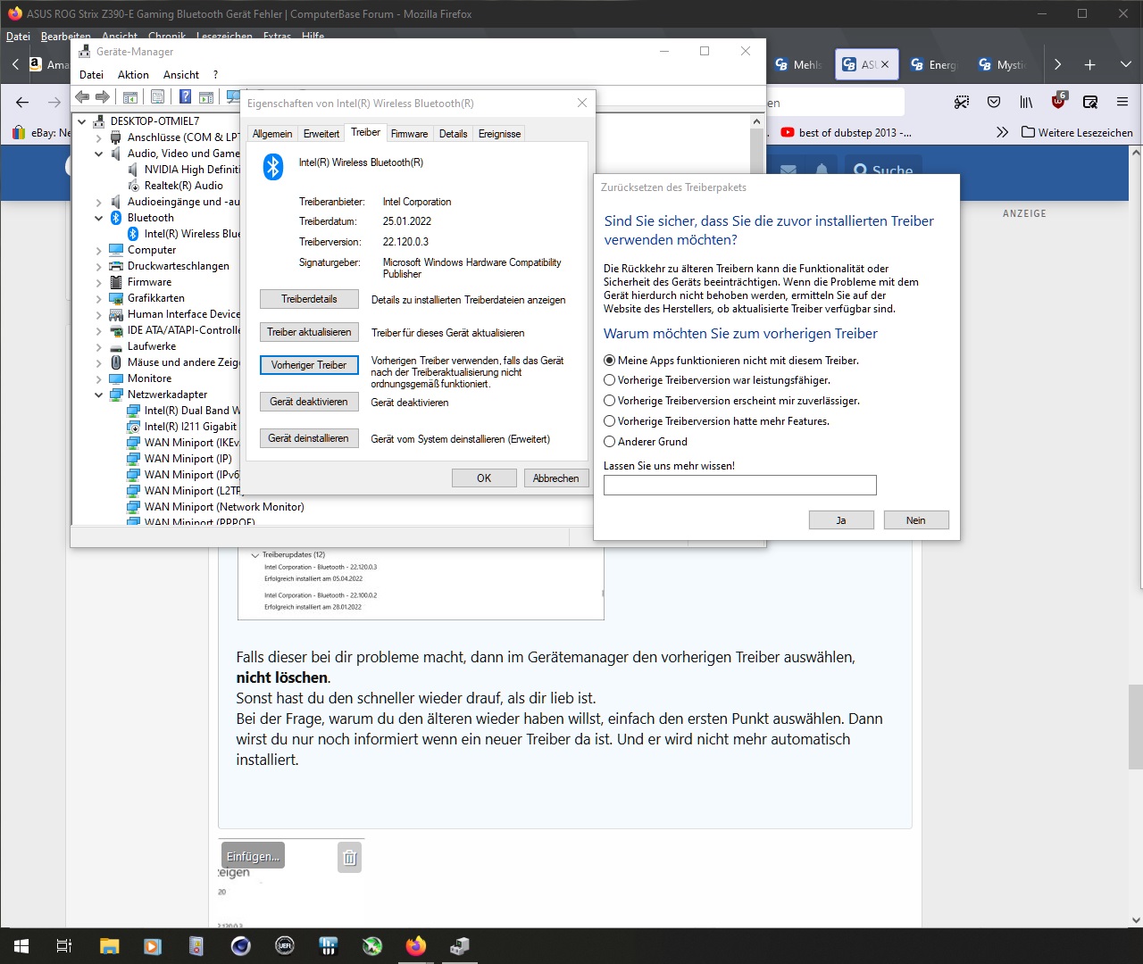Click the Firefox back navigation arrow
Screen dimensions: 1143x964
point(22,103)
